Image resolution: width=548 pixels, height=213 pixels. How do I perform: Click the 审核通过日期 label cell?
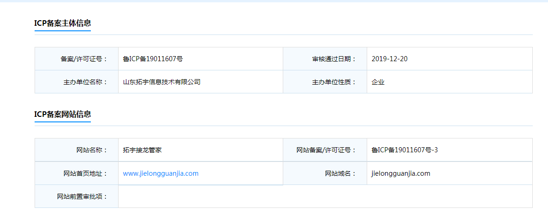coord(325,59)
